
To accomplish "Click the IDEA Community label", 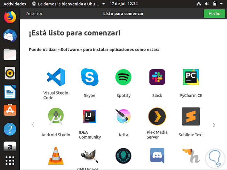I will point(90,135).
